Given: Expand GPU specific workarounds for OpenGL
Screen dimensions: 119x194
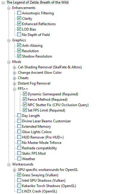Looking at the screenshot, I should [14, 170].
